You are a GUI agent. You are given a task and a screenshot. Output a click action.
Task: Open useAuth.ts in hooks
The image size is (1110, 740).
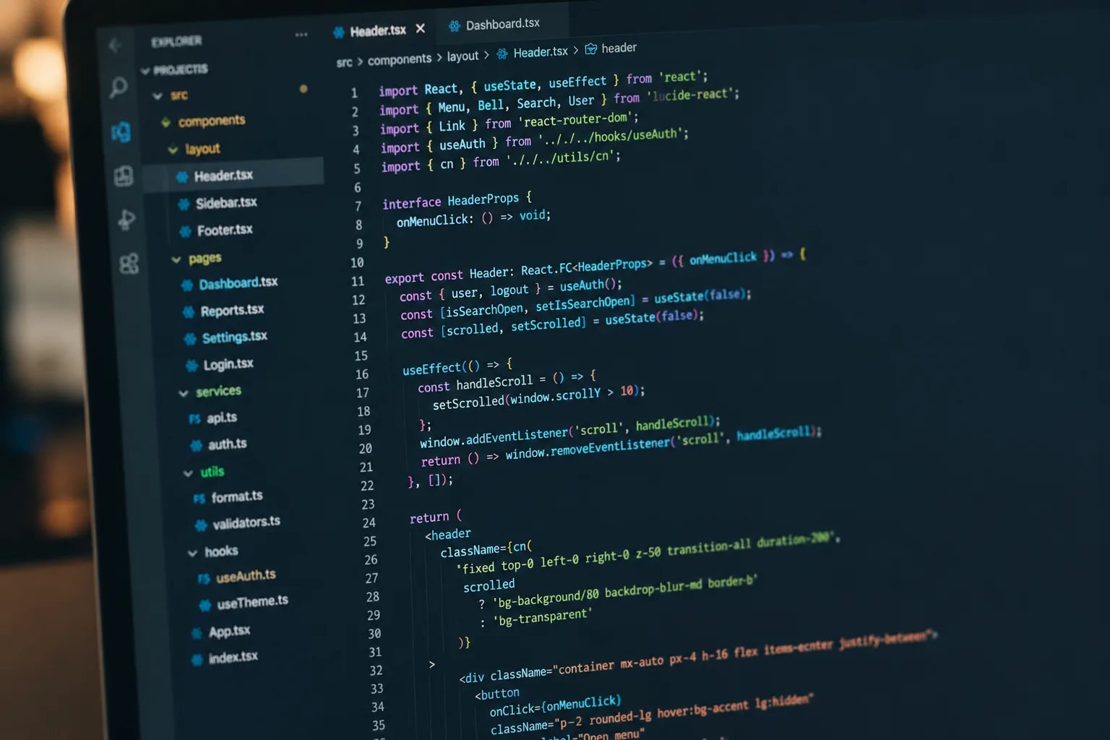(x=246, y=576)
